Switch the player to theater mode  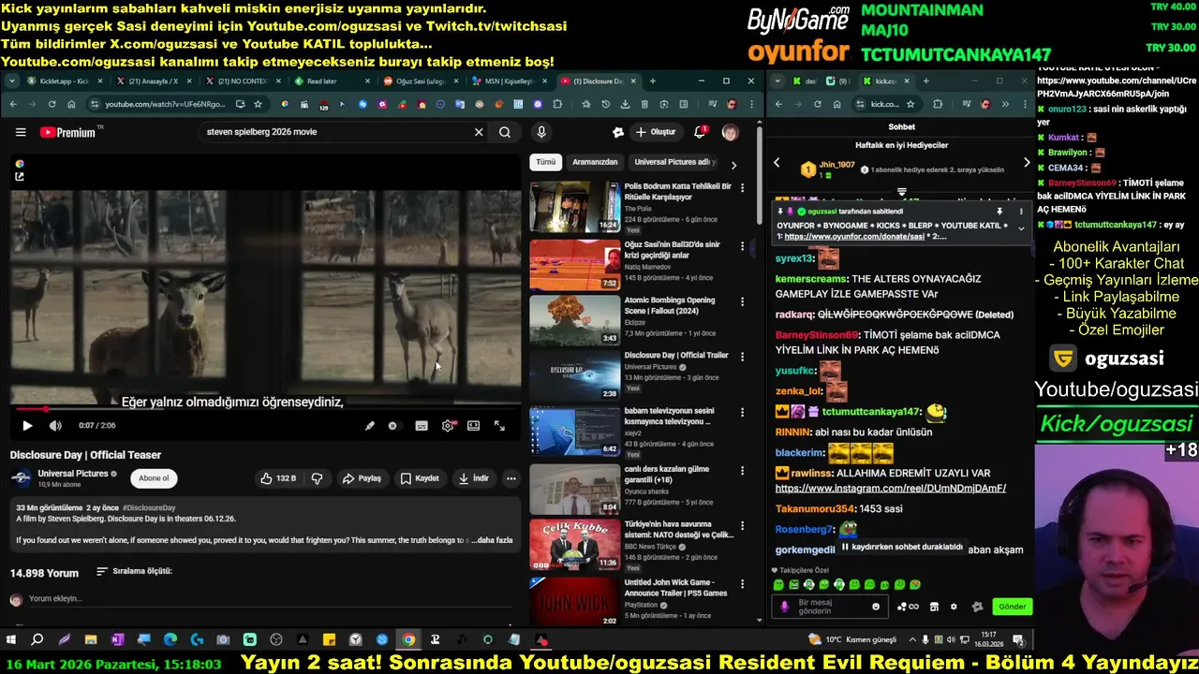(474, 426)
